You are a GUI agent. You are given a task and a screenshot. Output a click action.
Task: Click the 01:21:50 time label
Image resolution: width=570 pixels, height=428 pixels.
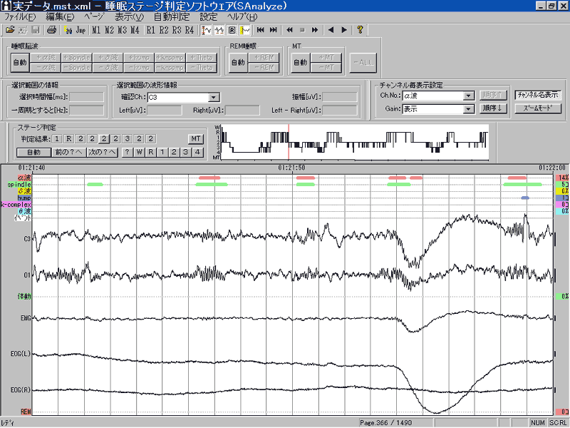click(292, 168)
